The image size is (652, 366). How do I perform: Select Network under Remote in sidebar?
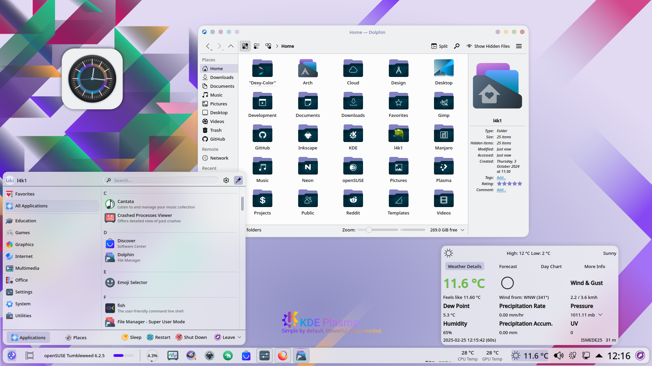tap(219, 158)
